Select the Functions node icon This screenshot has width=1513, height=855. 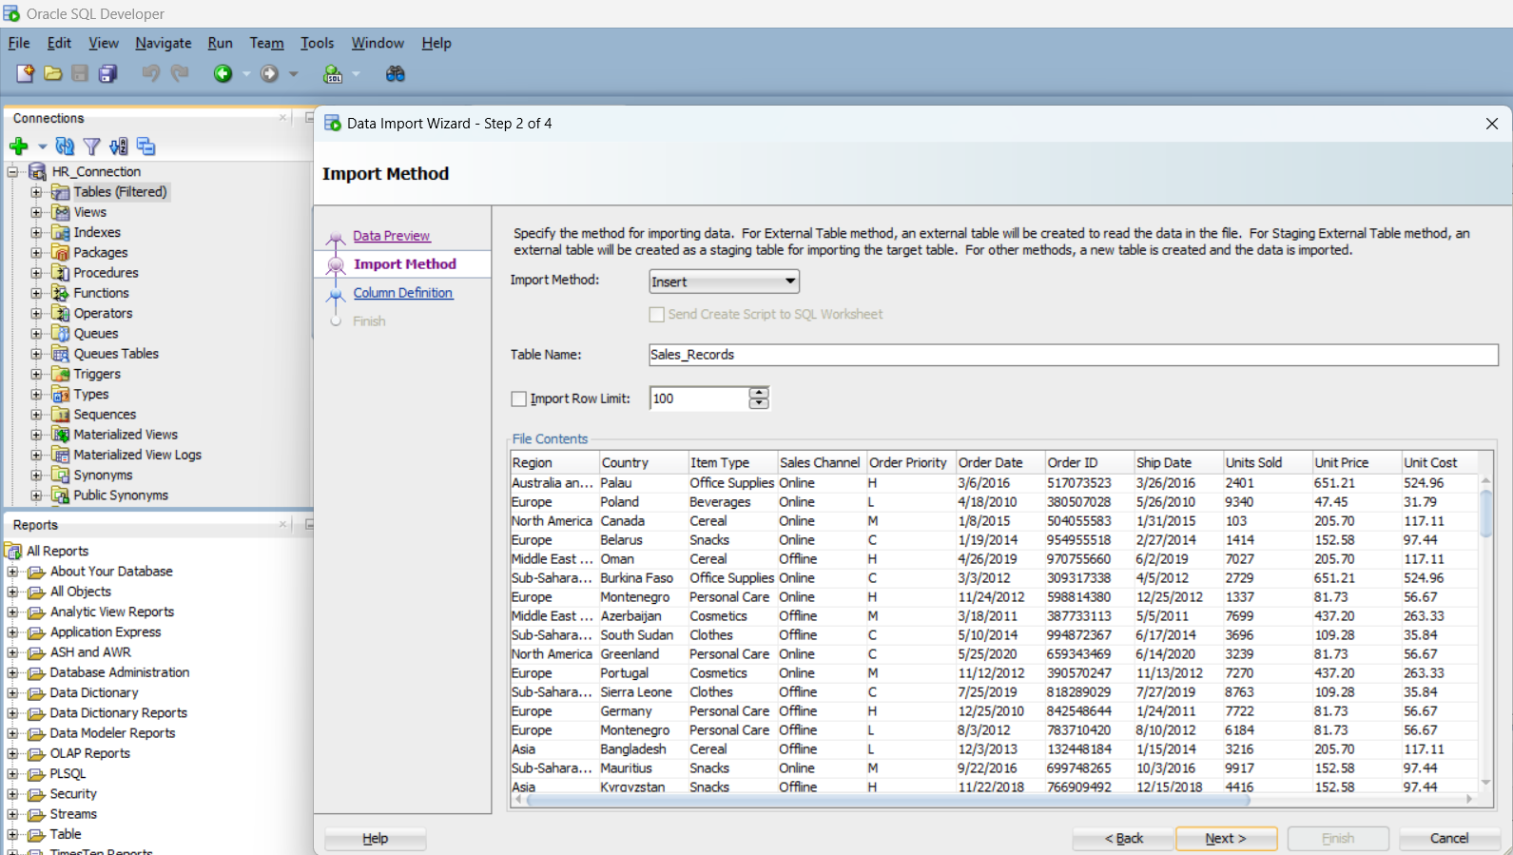pos(60,293)
